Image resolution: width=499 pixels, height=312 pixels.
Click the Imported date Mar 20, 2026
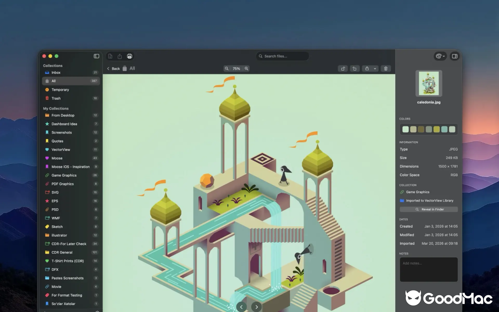click(x=440, y=244)
